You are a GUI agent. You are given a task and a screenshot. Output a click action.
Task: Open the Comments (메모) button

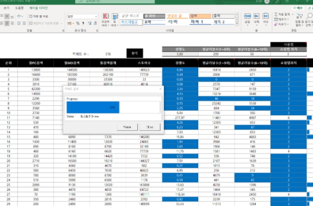click(298, 8)
